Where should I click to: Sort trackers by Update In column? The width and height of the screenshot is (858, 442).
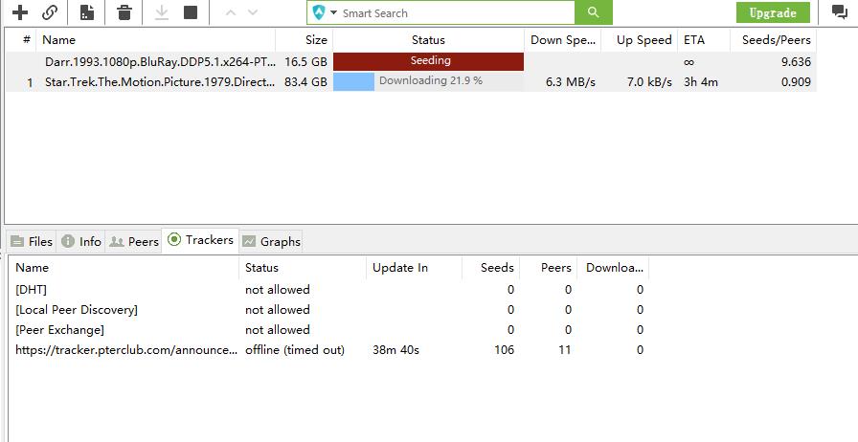point(415,268)
